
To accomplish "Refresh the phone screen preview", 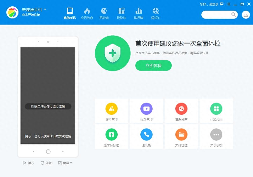I will click(46, 163).
